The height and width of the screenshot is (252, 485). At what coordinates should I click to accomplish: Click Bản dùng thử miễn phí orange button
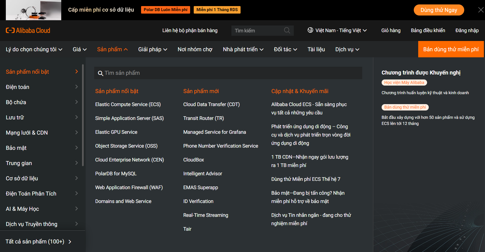click(451, 49)
